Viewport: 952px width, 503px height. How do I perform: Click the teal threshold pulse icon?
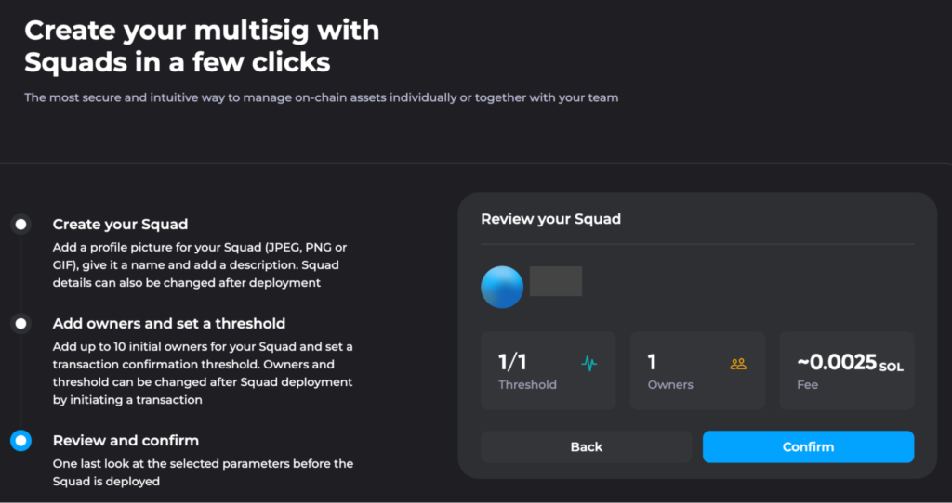pyautogui.click(x=588, y=364)
